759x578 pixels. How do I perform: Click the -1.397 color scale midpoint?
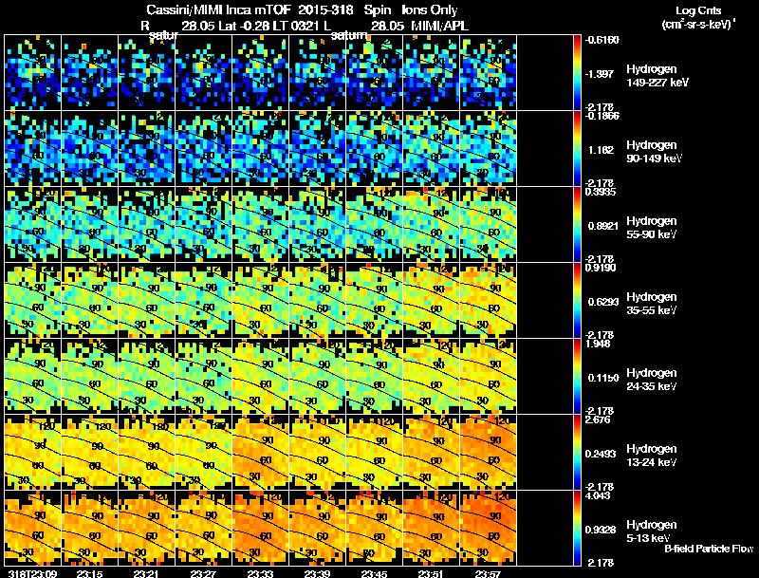tap(601, 74)
